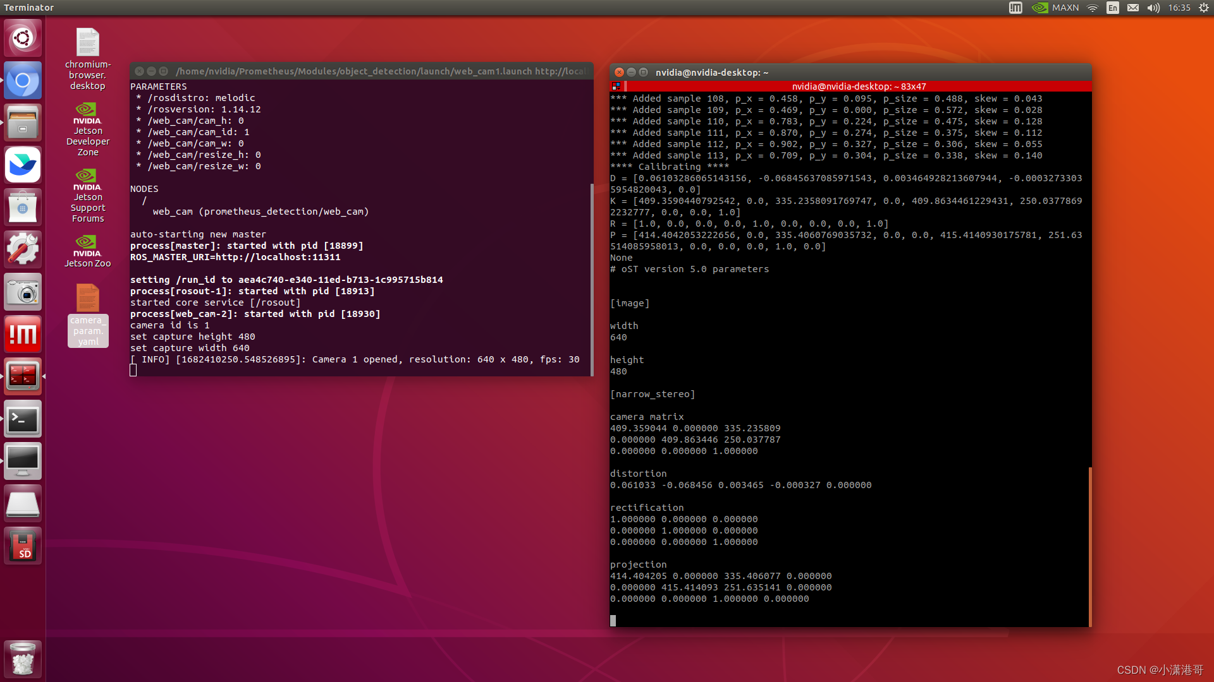Image resolution: width=1214 pixels, height=682 pixels.
Task: Open the red !m application in the dock
Action: (23, 334)
